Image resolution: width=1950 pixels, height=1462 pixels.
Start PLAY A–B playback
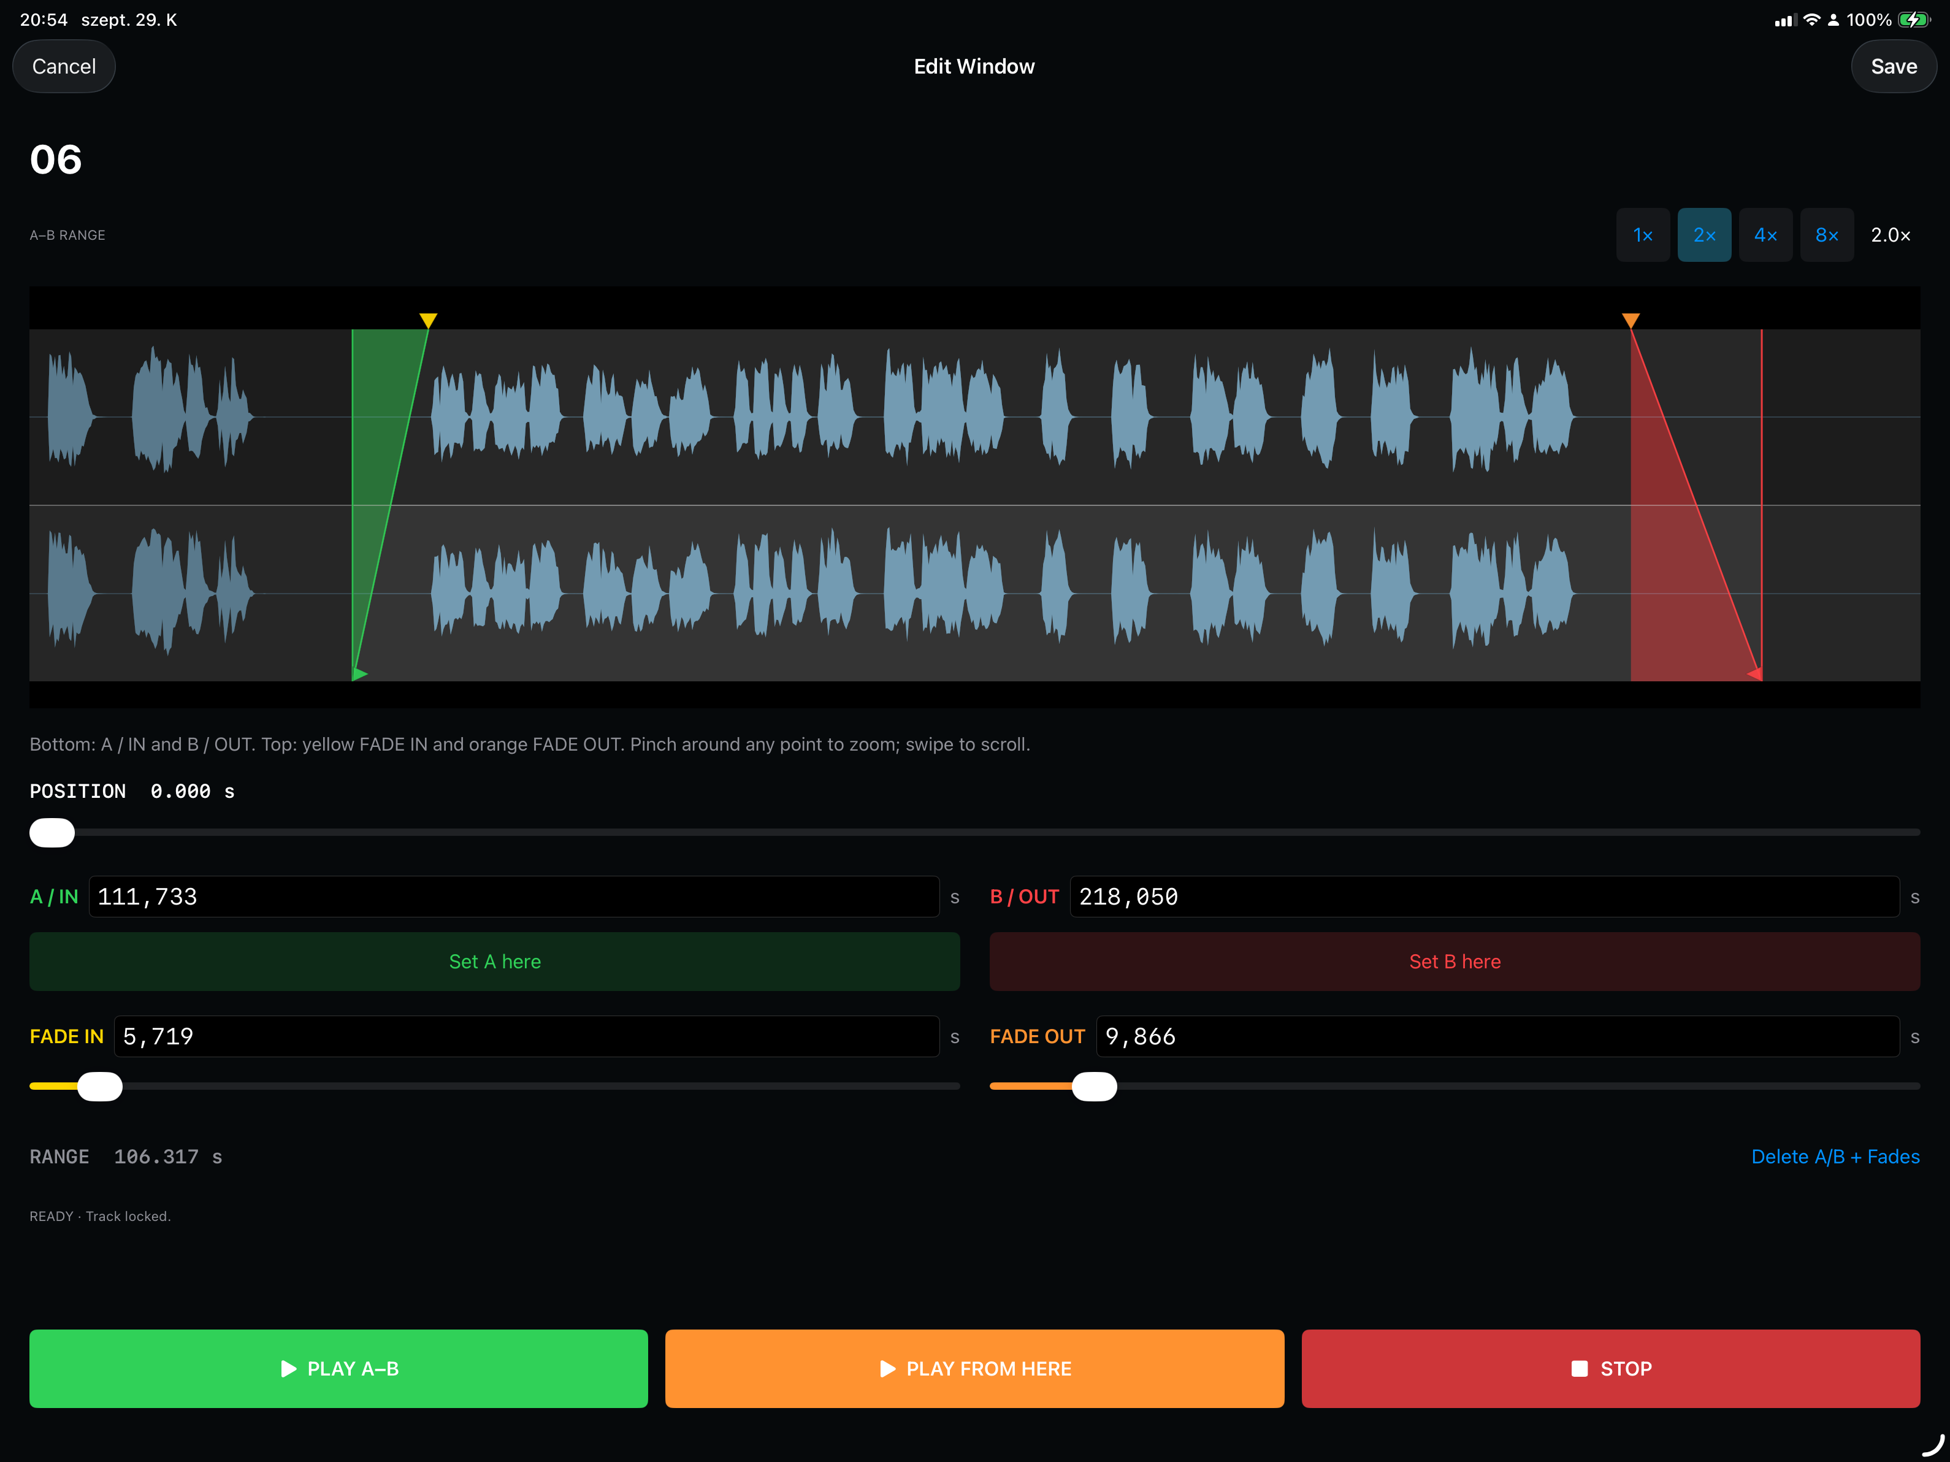[x=338, y=1369]
